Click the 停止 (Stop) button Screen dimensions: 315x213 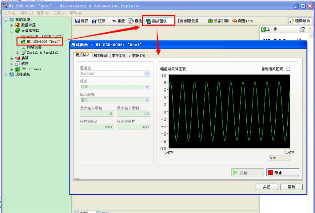282,172
